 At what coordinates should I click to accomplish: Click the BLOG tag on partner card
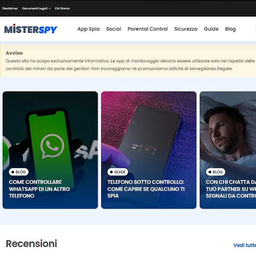[x=216, y=172]
